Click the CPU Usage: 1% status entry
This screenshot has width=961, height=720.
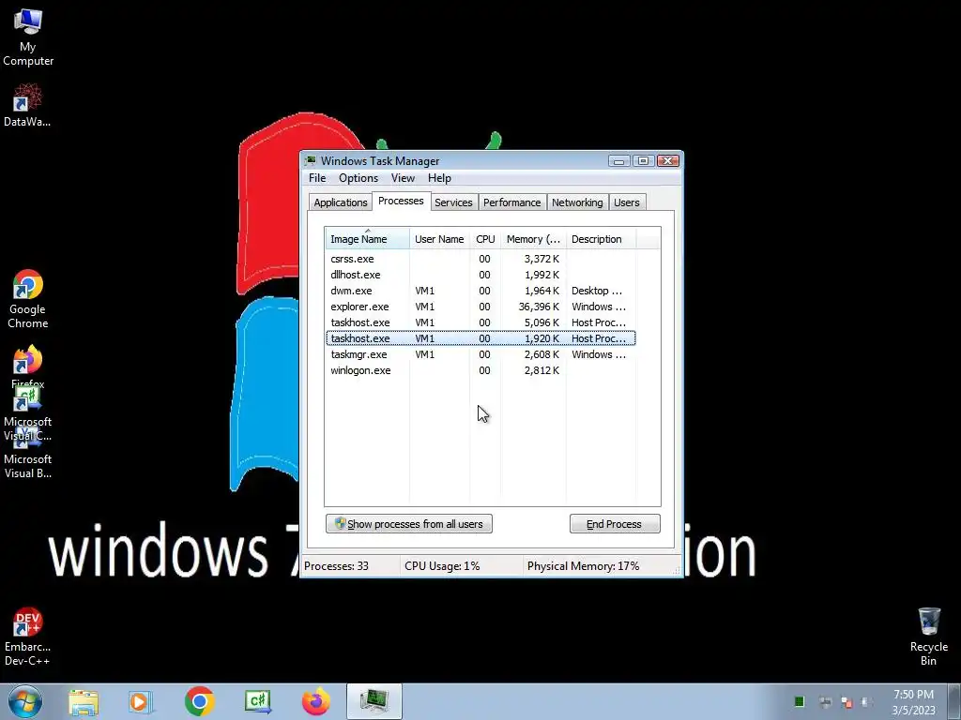pyautogui.click(x=442, y=566)
